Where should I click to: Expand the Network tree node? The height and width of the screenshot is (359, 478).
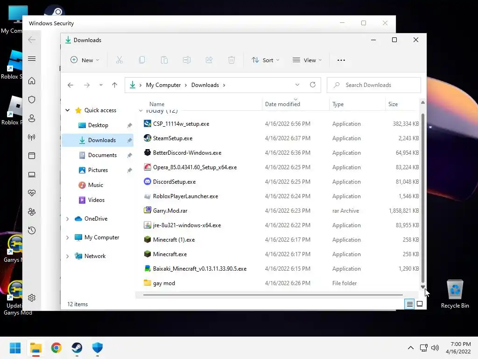point(67,256)
